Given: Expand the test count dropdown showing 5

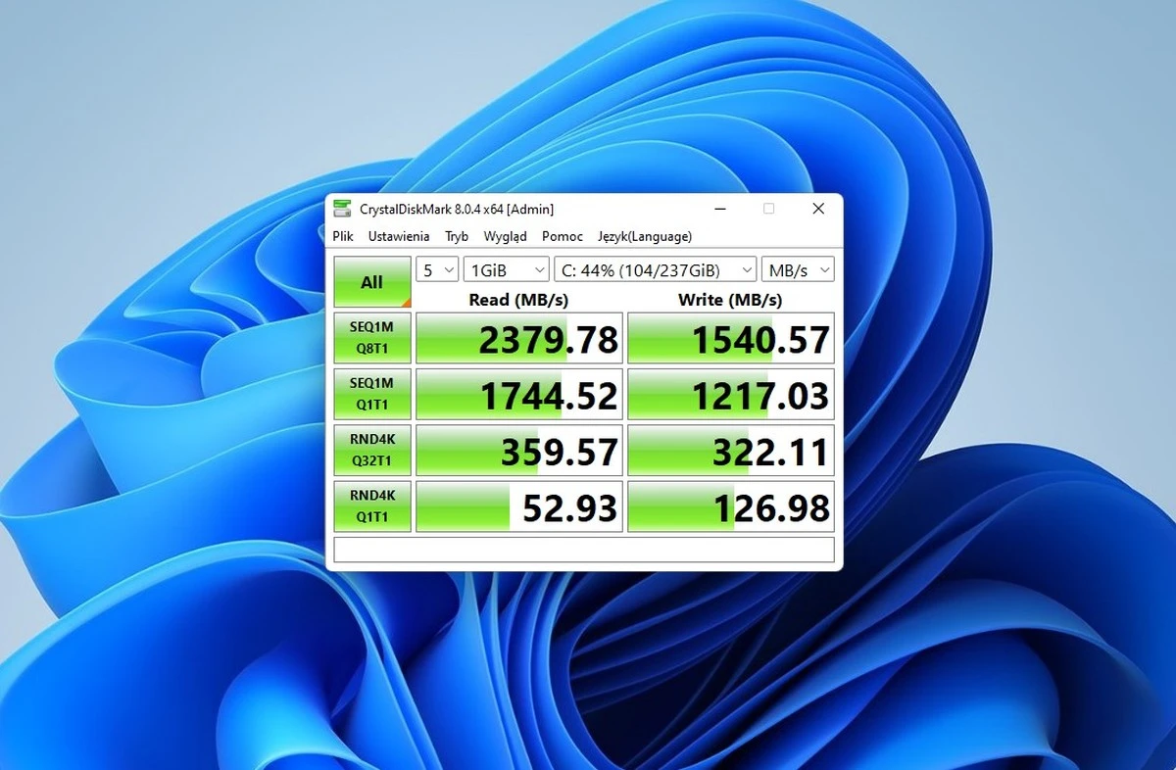Looking at the screenshot, I should click(x=437, y=269).
